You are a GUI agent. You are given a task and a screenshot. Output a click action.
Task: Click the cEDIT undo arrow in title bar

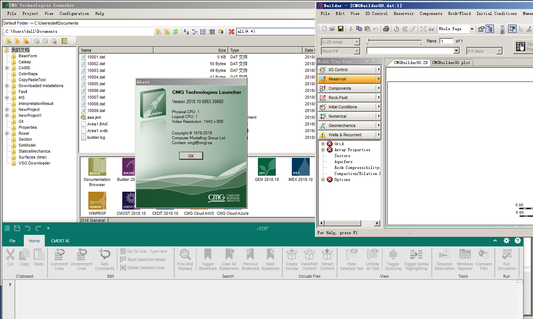28,228
